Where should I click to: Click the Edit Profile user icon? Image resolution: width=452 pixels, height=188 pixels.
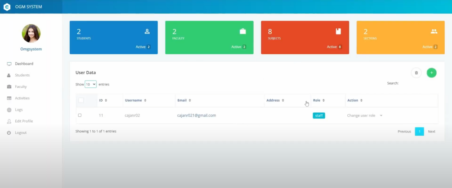(x=9, y=121)
